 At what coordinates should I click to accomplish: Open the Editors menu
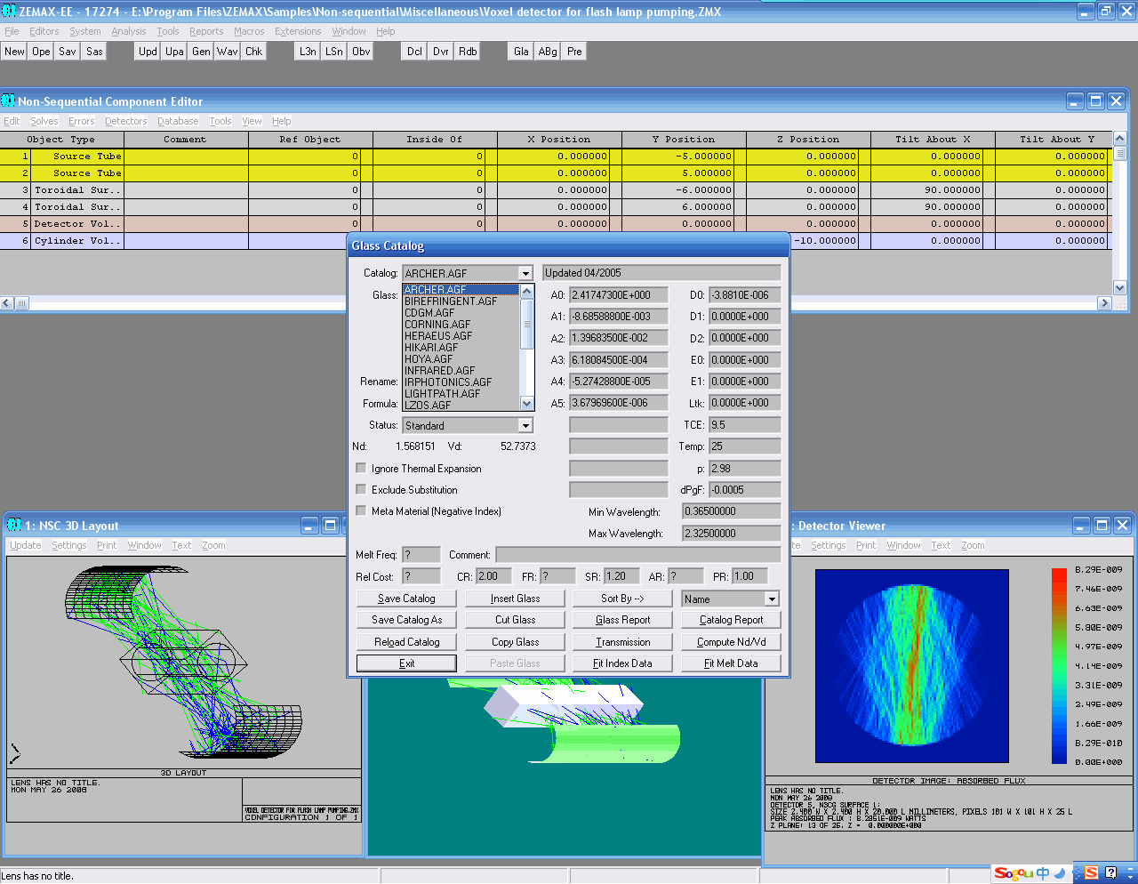coord(44,31)
